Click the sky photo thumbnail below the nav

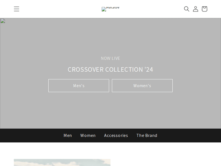pos(62,162)
